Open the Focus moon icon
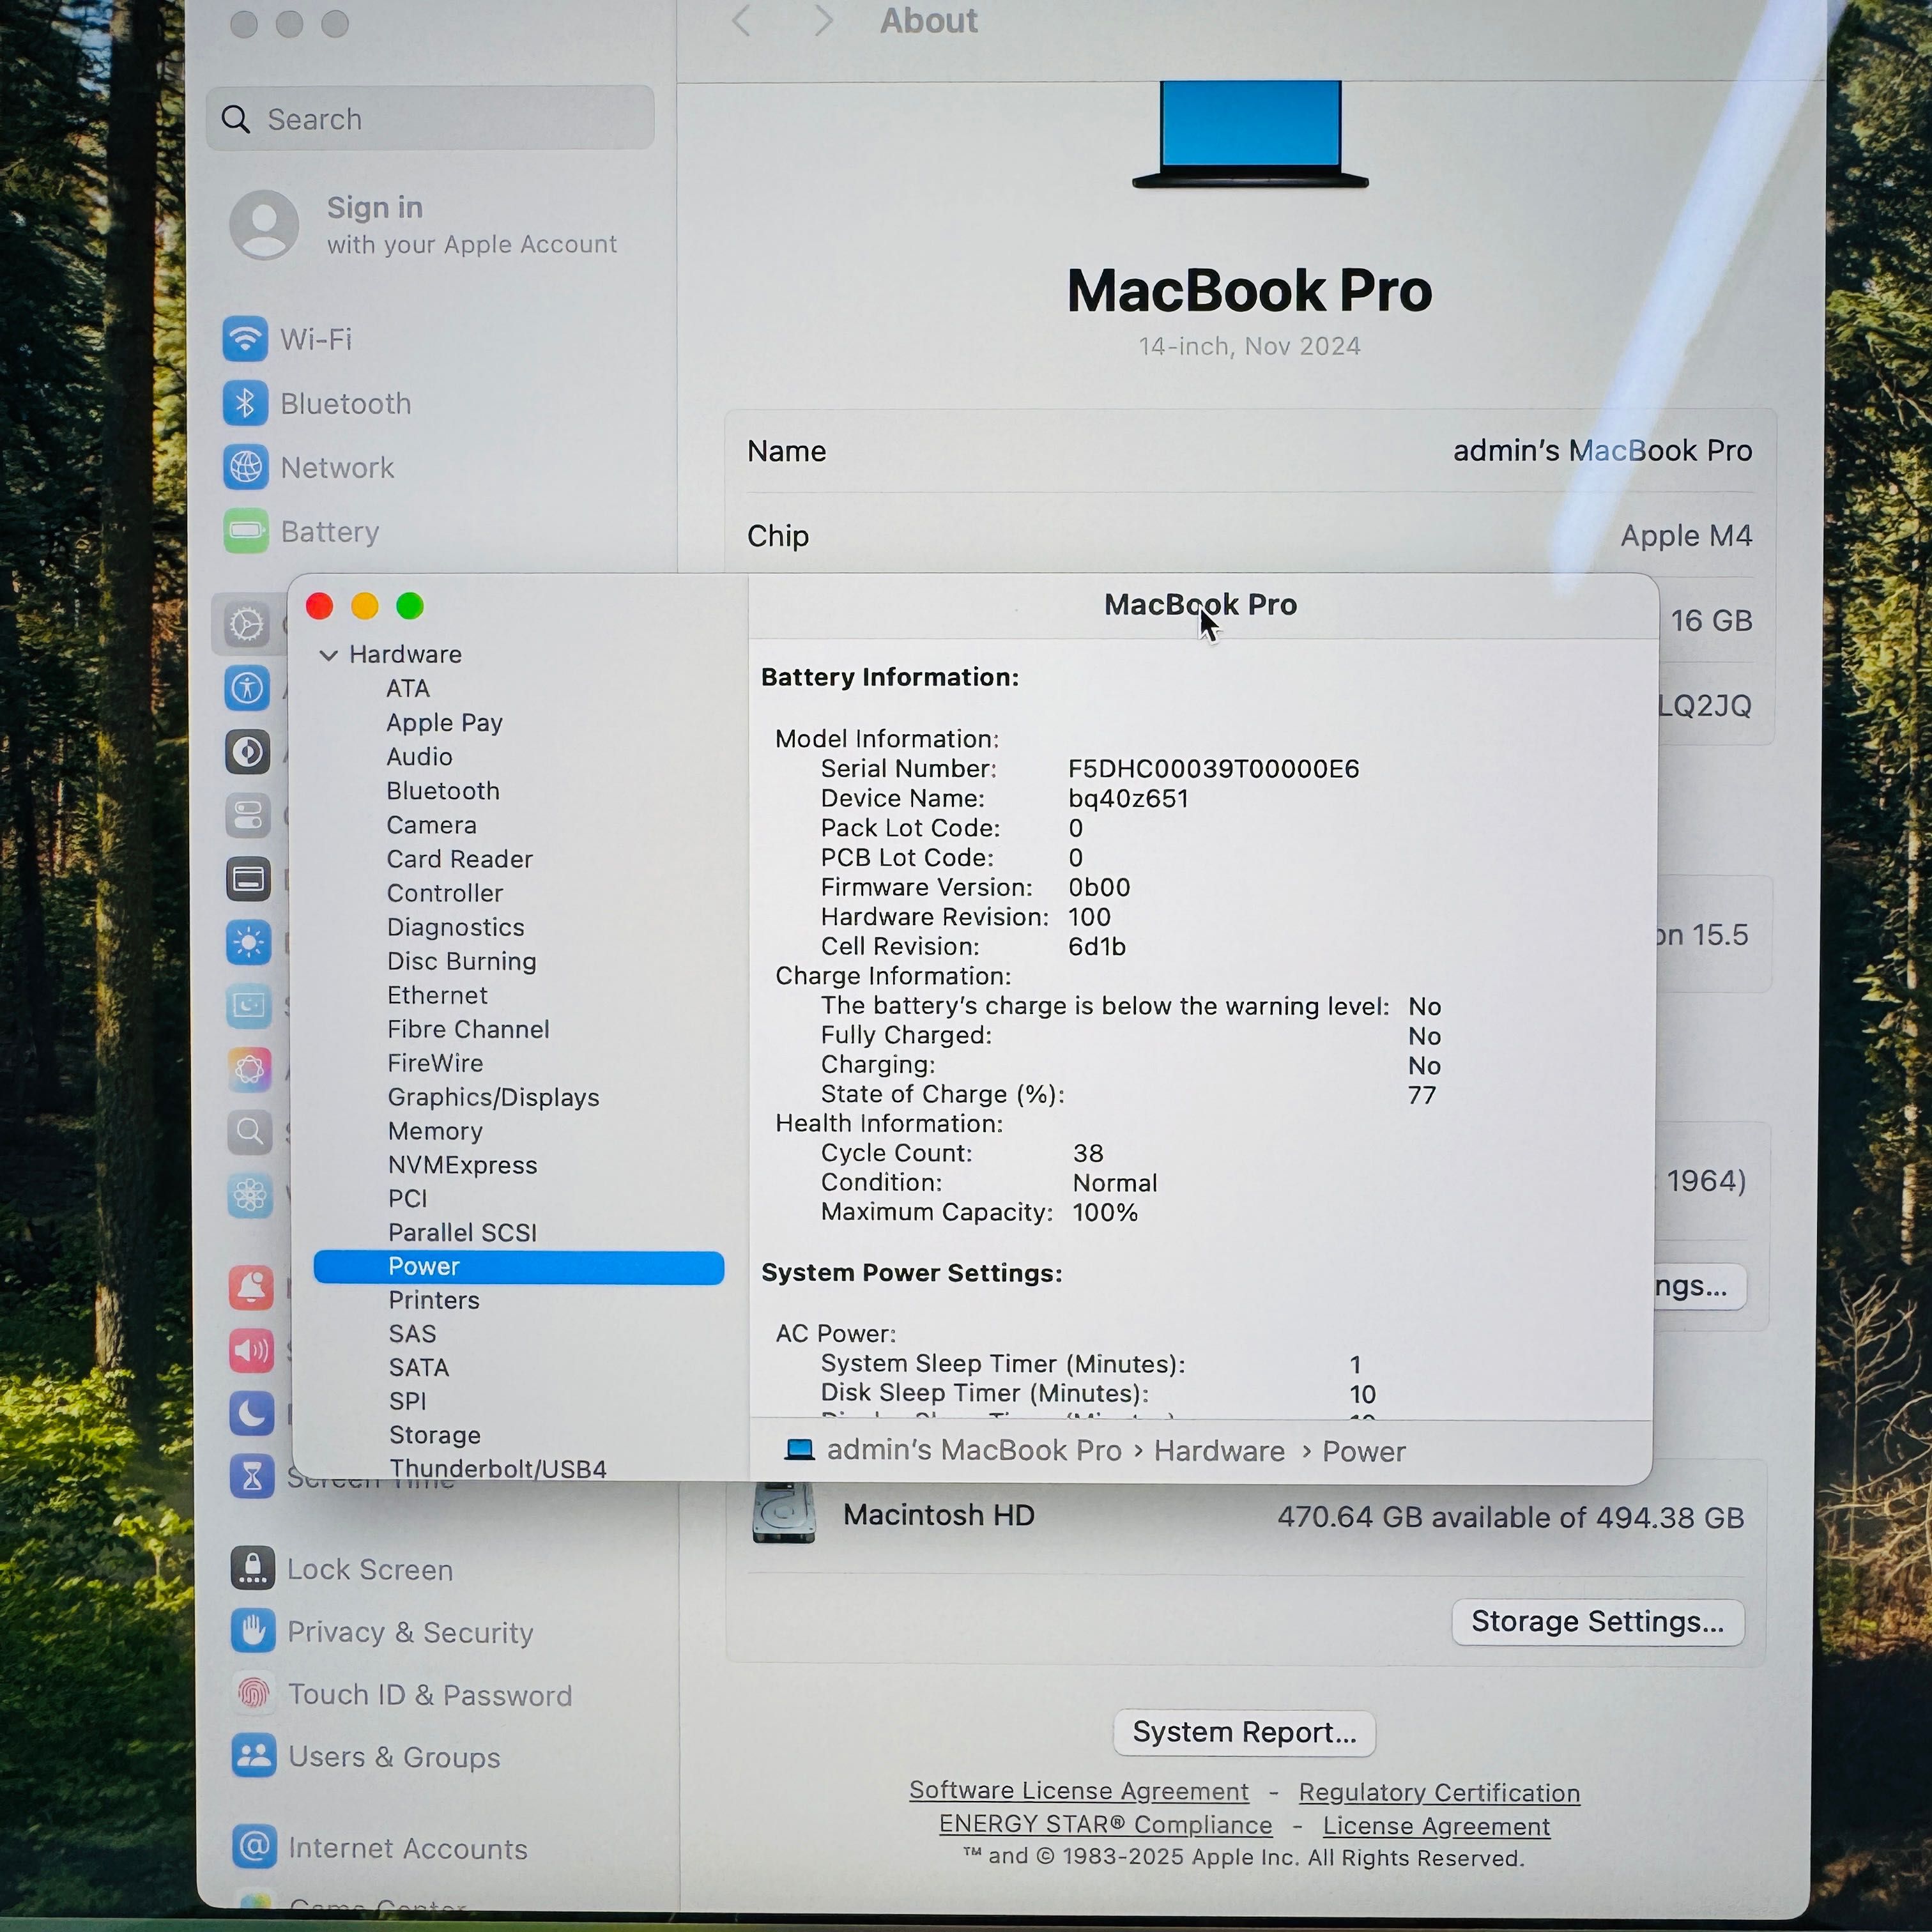Screen dimensions: 1932x1932 (x=251, y=1413)
